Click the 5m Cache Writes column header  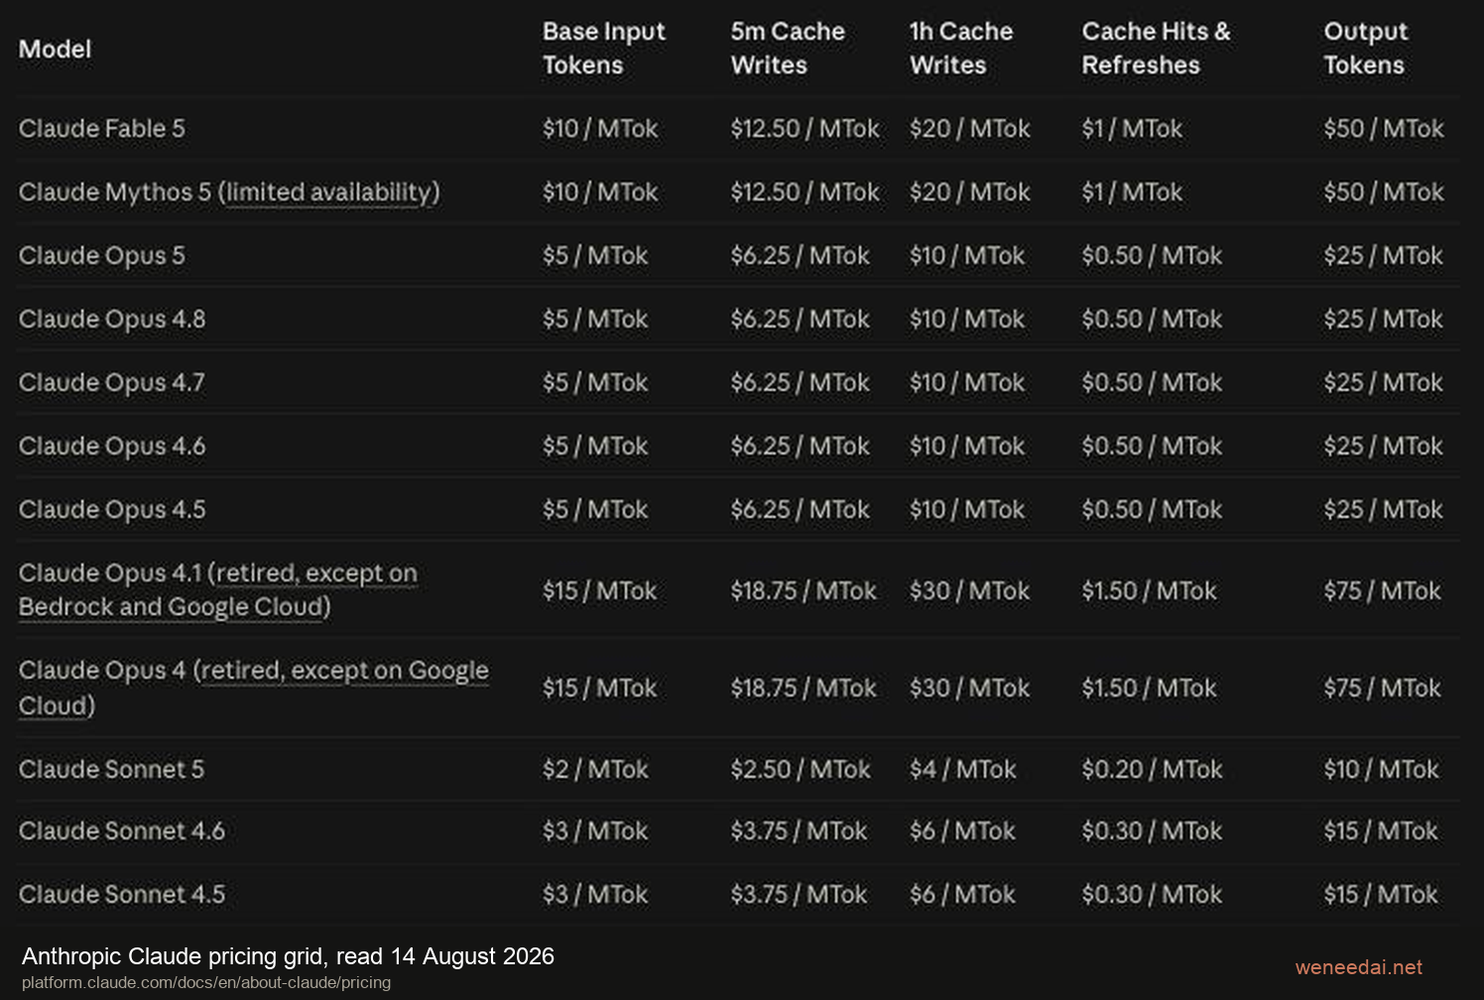[x=788, y=48]
